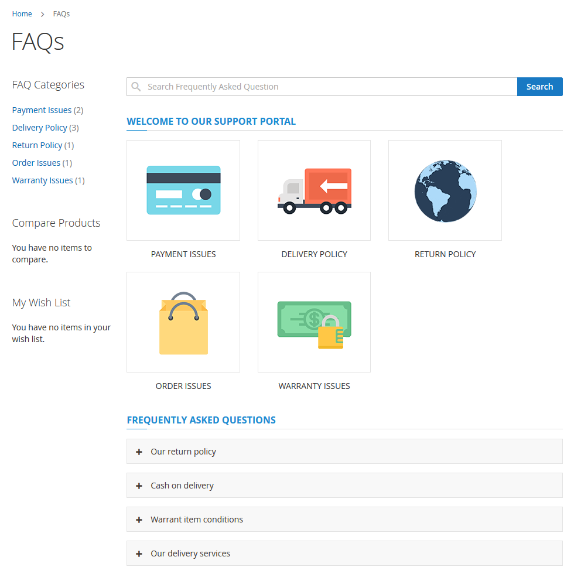Focus the Search Frequently Asked Question field

(x=328, y=87)
